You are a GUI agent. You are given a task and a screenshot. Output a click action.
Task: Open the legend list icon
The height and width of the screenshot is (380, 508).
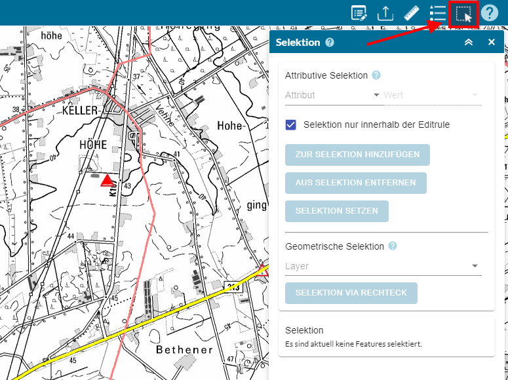[x=437, y=13]
